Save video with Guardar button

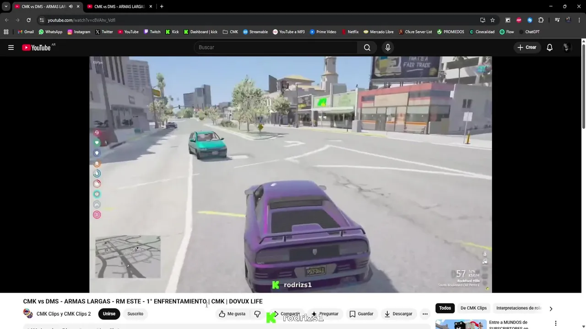click(361, 314)
